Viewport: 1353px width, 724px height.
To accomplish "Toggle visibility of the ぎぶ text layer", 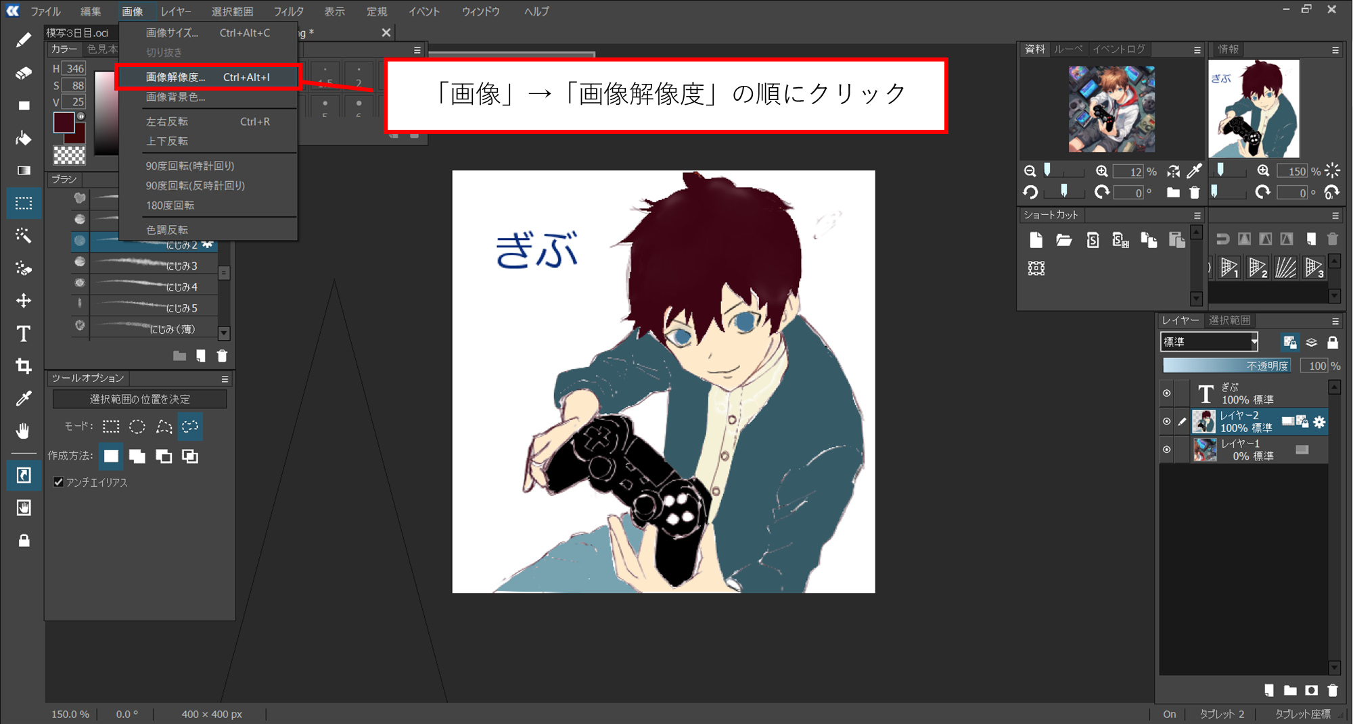I will click(1167, 393).
